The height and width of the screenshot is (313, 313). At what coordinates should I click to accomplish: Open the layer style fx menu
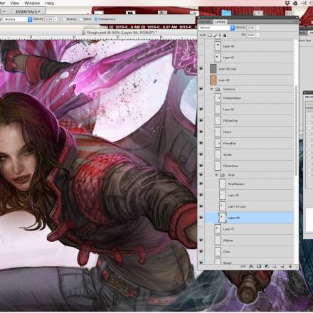pyautogui.click(x=251, y=267)
